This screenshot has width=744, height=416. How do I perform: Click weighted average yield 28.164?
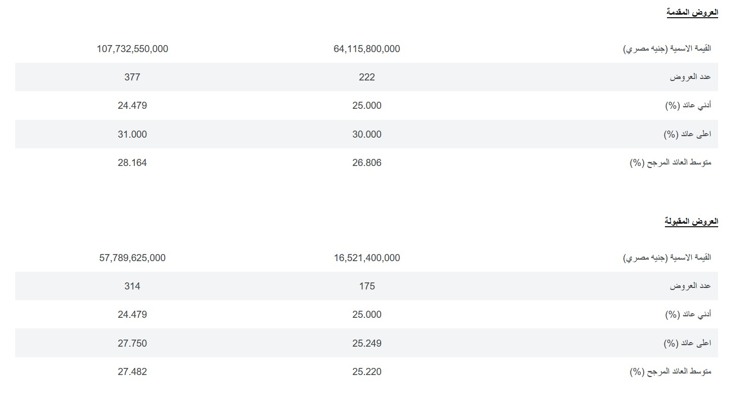pos(132,163)
